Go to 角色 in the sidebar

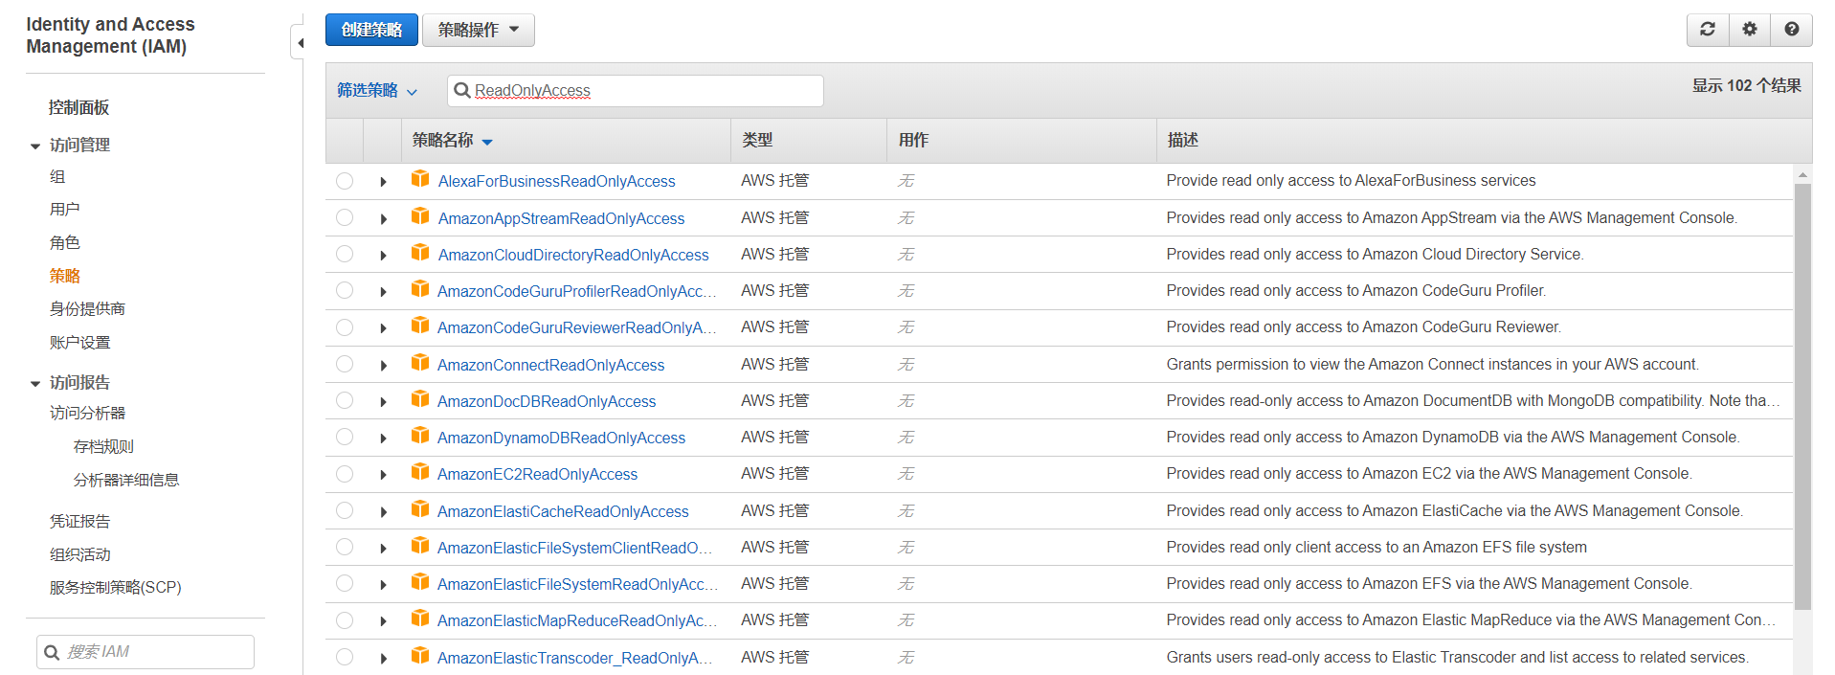(x=65, y=243)
